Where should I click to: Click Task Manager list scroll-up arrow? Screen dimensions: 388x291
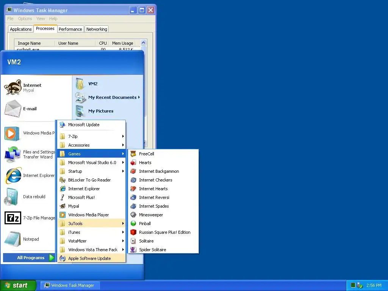pos(143,42)
